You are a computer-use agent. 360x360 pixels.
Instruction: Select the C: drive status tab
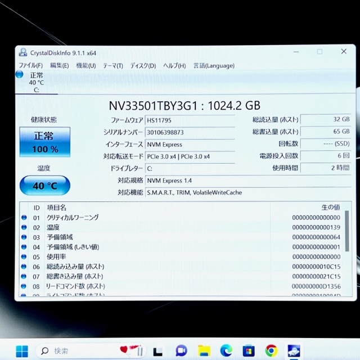tap(36, 82)
